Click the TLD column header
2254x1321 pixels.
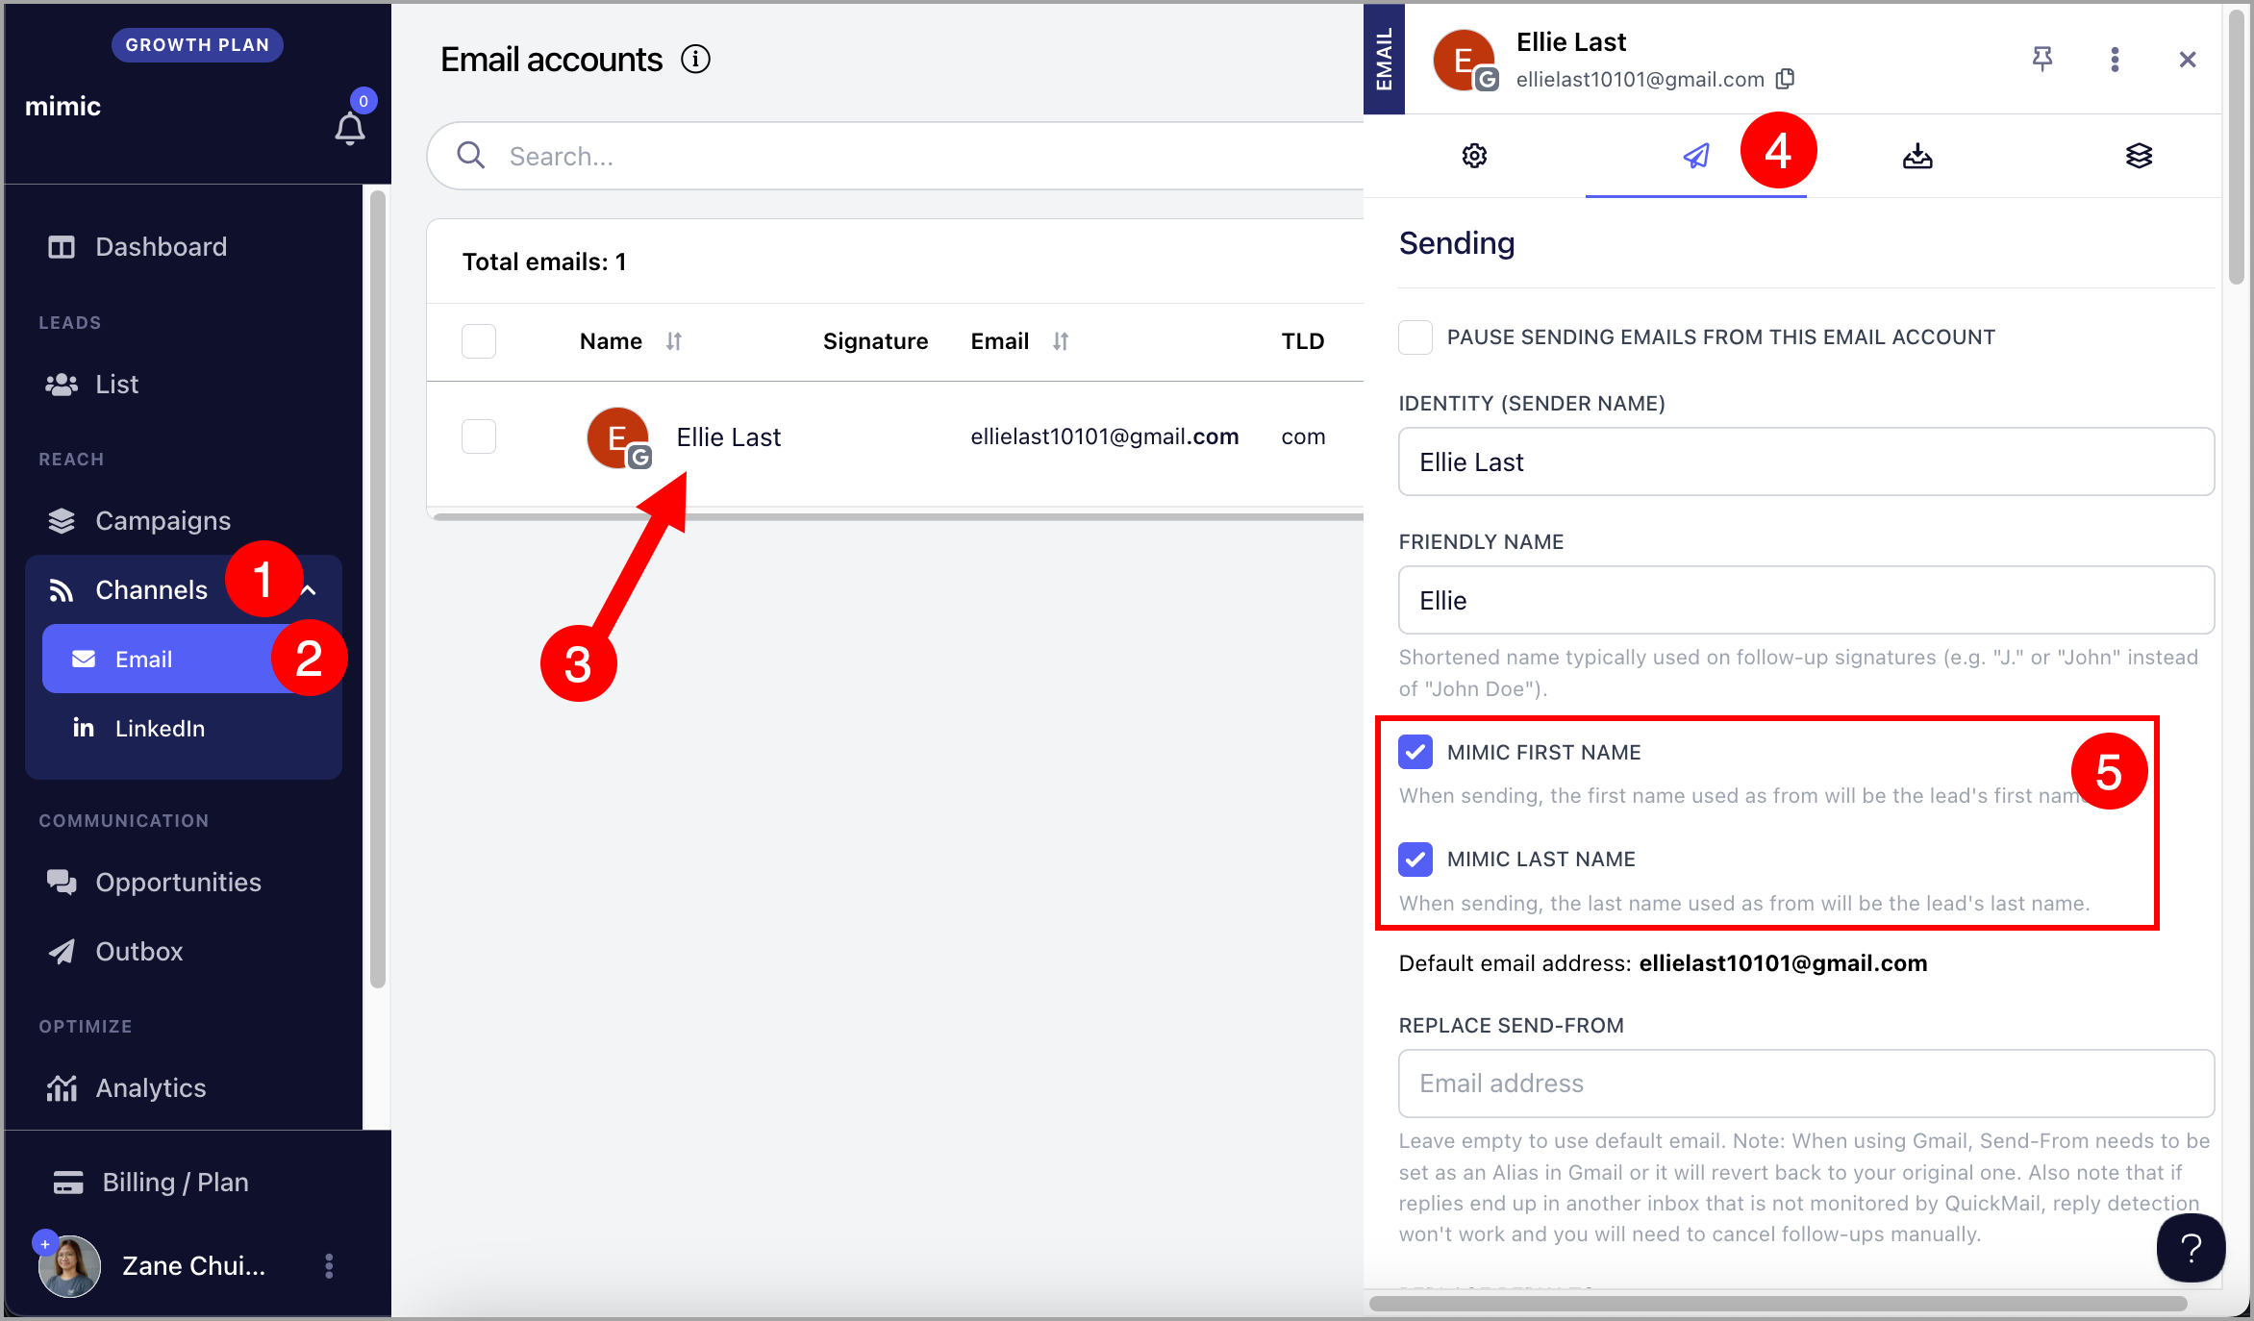point(1302,341)
